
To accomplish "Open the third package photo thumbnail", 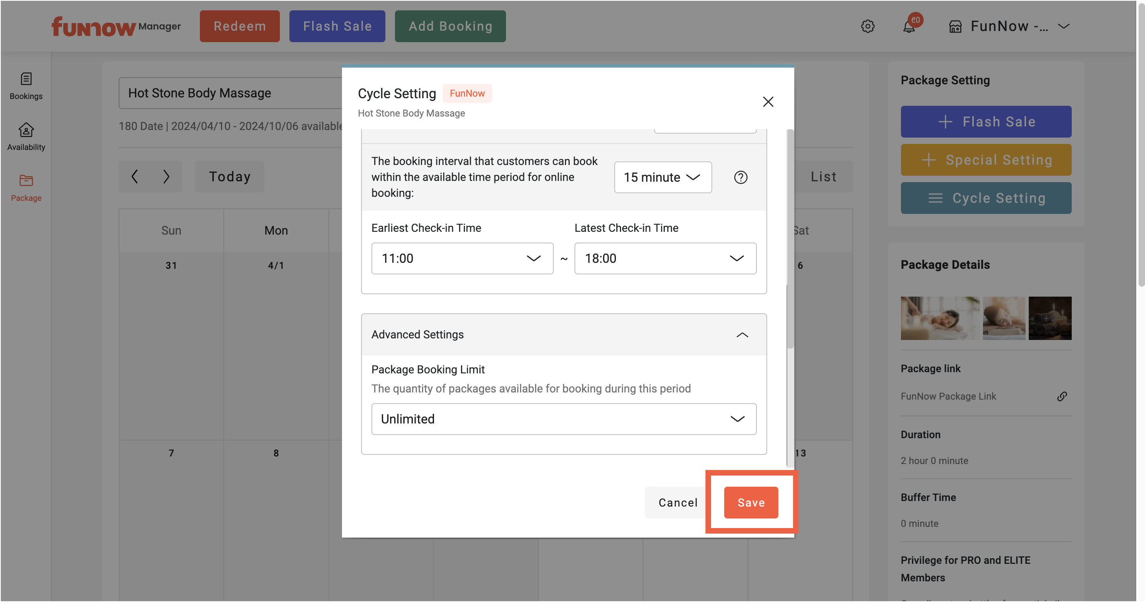I will 1050,318.
